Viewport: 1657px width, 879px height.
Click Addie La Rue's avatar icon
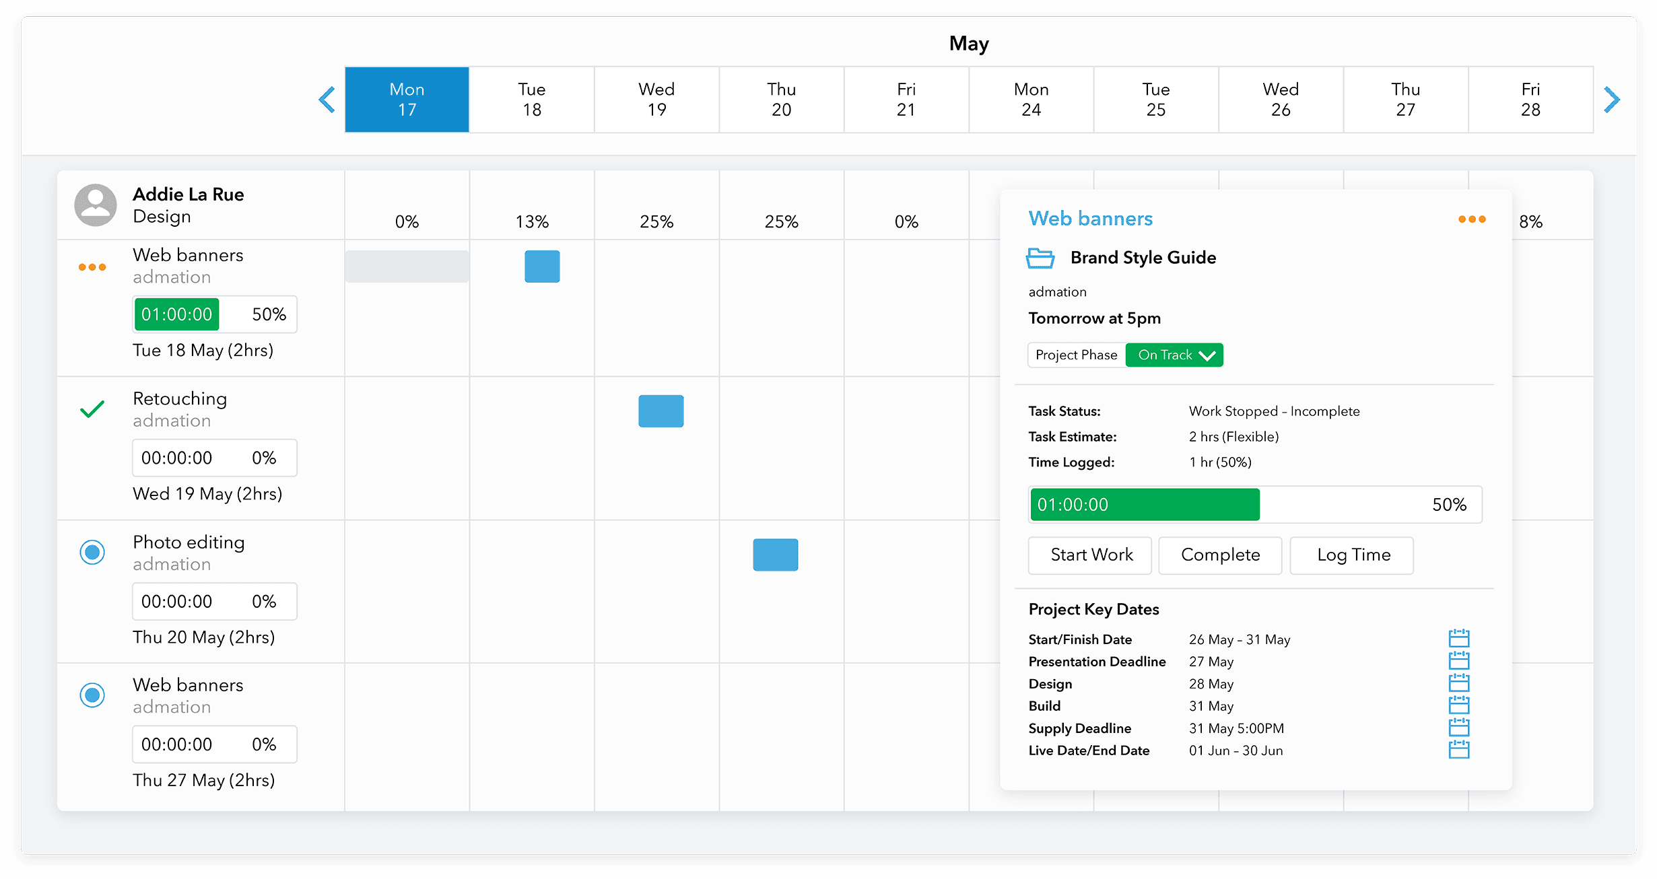click(95, 205)
